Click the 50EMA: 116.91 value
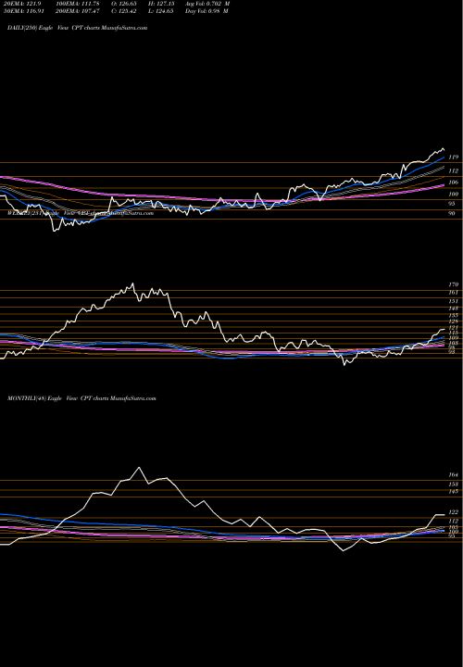 [x=22, y=11]
